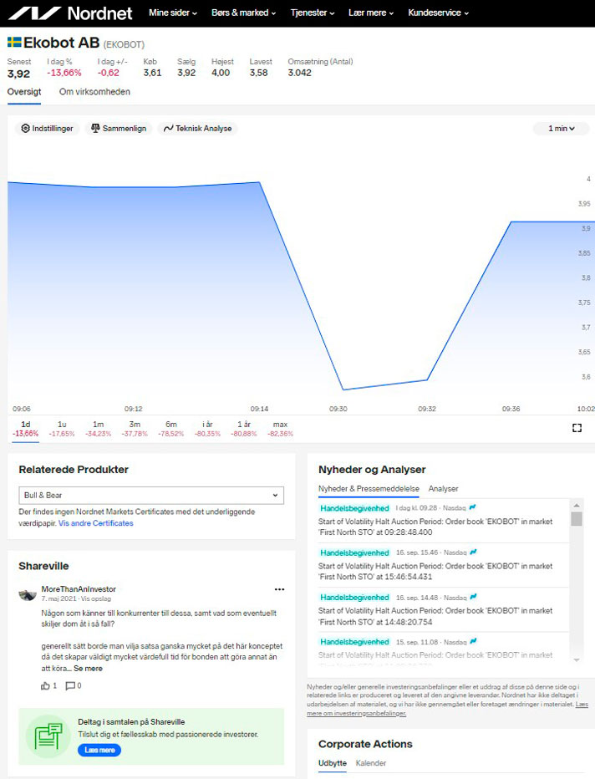The width and height of the screenshot is (595, 779).
Task: Click the news list scroll down arrow
Action: [576, 659]
